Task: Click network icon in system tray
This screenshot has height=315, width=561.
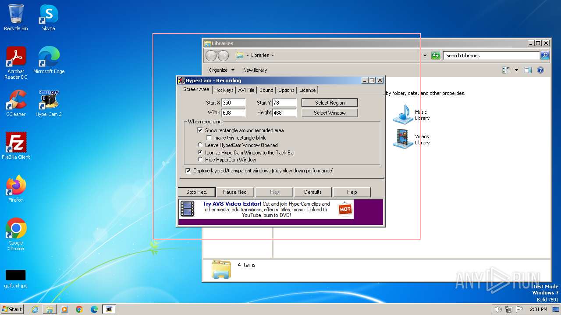Action: point(509,309)
